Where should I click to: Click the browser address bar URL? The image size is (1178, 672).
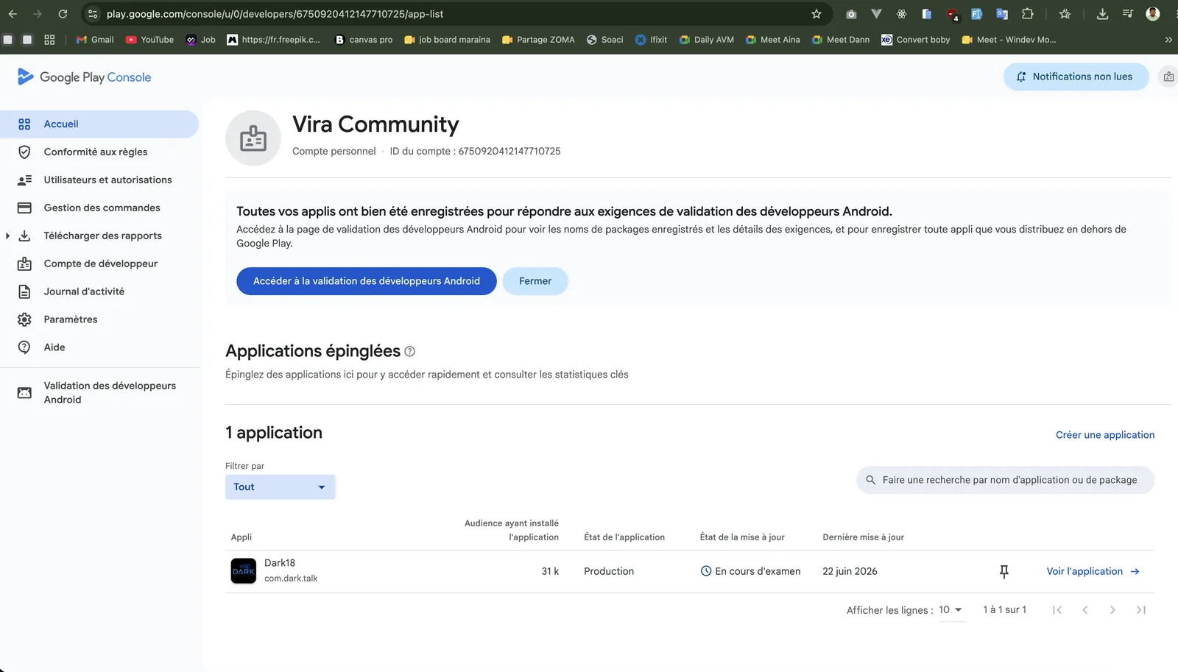(275, 14)
